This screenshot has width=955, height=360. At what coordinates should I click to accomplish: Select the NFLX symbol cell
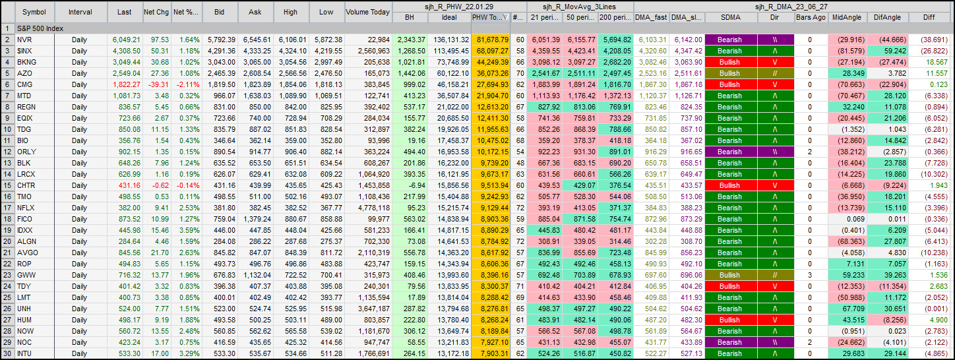pos(34,208)
